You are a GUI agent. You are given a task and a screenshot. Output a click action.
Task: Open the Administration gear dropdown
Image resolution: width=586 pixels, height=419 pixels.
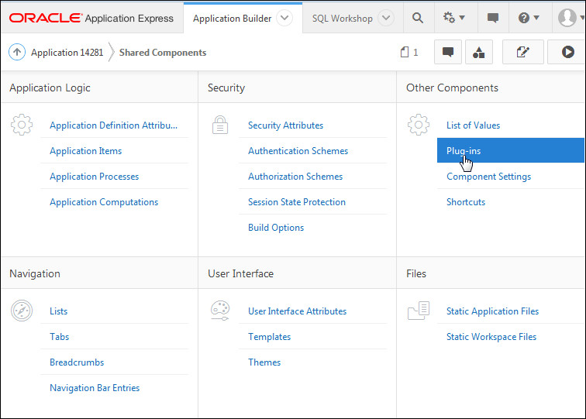pos(454,18)
